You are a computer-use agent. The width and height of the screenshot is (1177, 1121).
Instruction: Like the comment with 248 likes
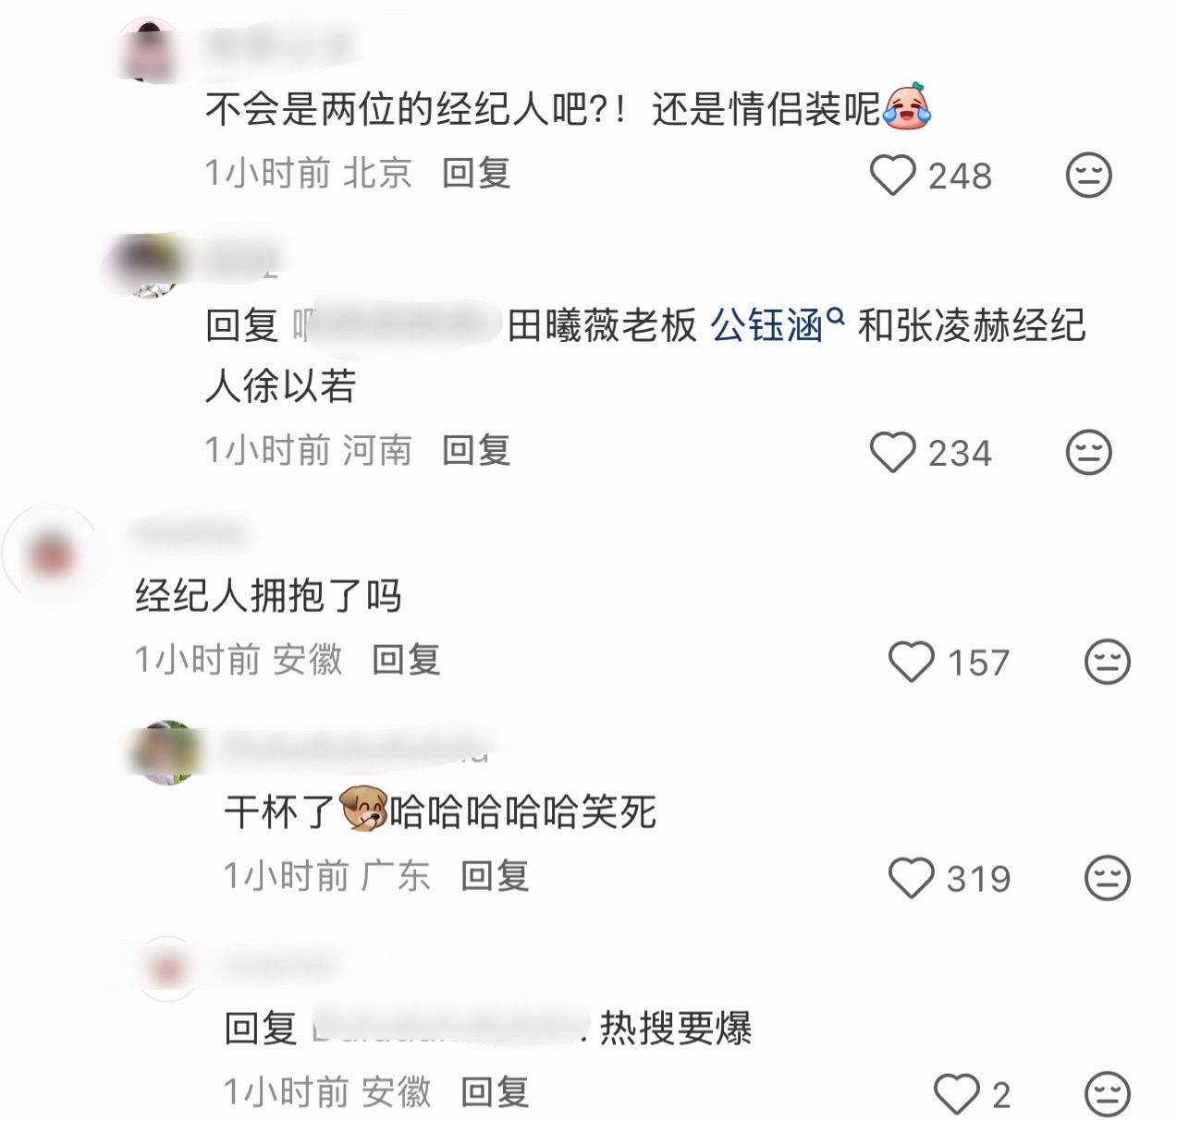pos(893,175)
